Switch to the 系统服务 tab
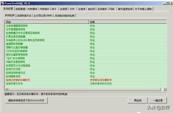Screen dimensions: 173x113 (102, 9)
